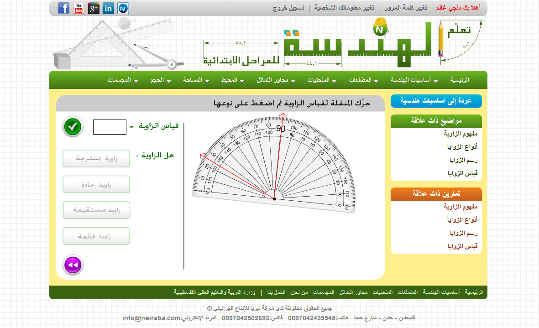Image resolution: width=539 pixels, height=328 pixels.
Task: Click the Facebook icon in header
Action: [64, 8]
